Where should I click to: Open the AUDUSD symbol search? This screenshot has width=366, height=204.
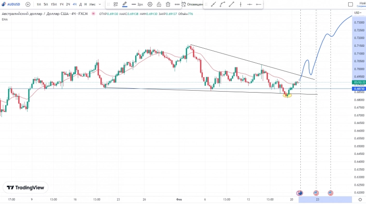11,4
